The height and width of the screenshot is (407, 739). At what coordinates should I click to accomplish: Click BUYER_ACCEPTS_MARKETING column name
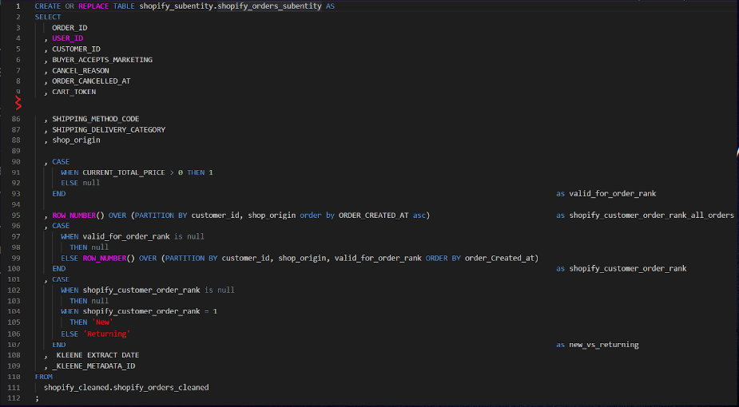pos(101,60)
